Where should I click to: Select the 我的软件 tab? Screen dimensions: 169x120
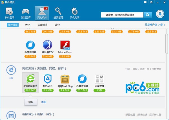point(42,13)
